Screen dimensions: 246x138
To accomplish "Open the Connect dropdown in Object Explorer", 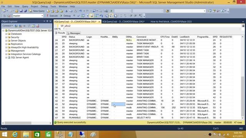I will 7,26.
